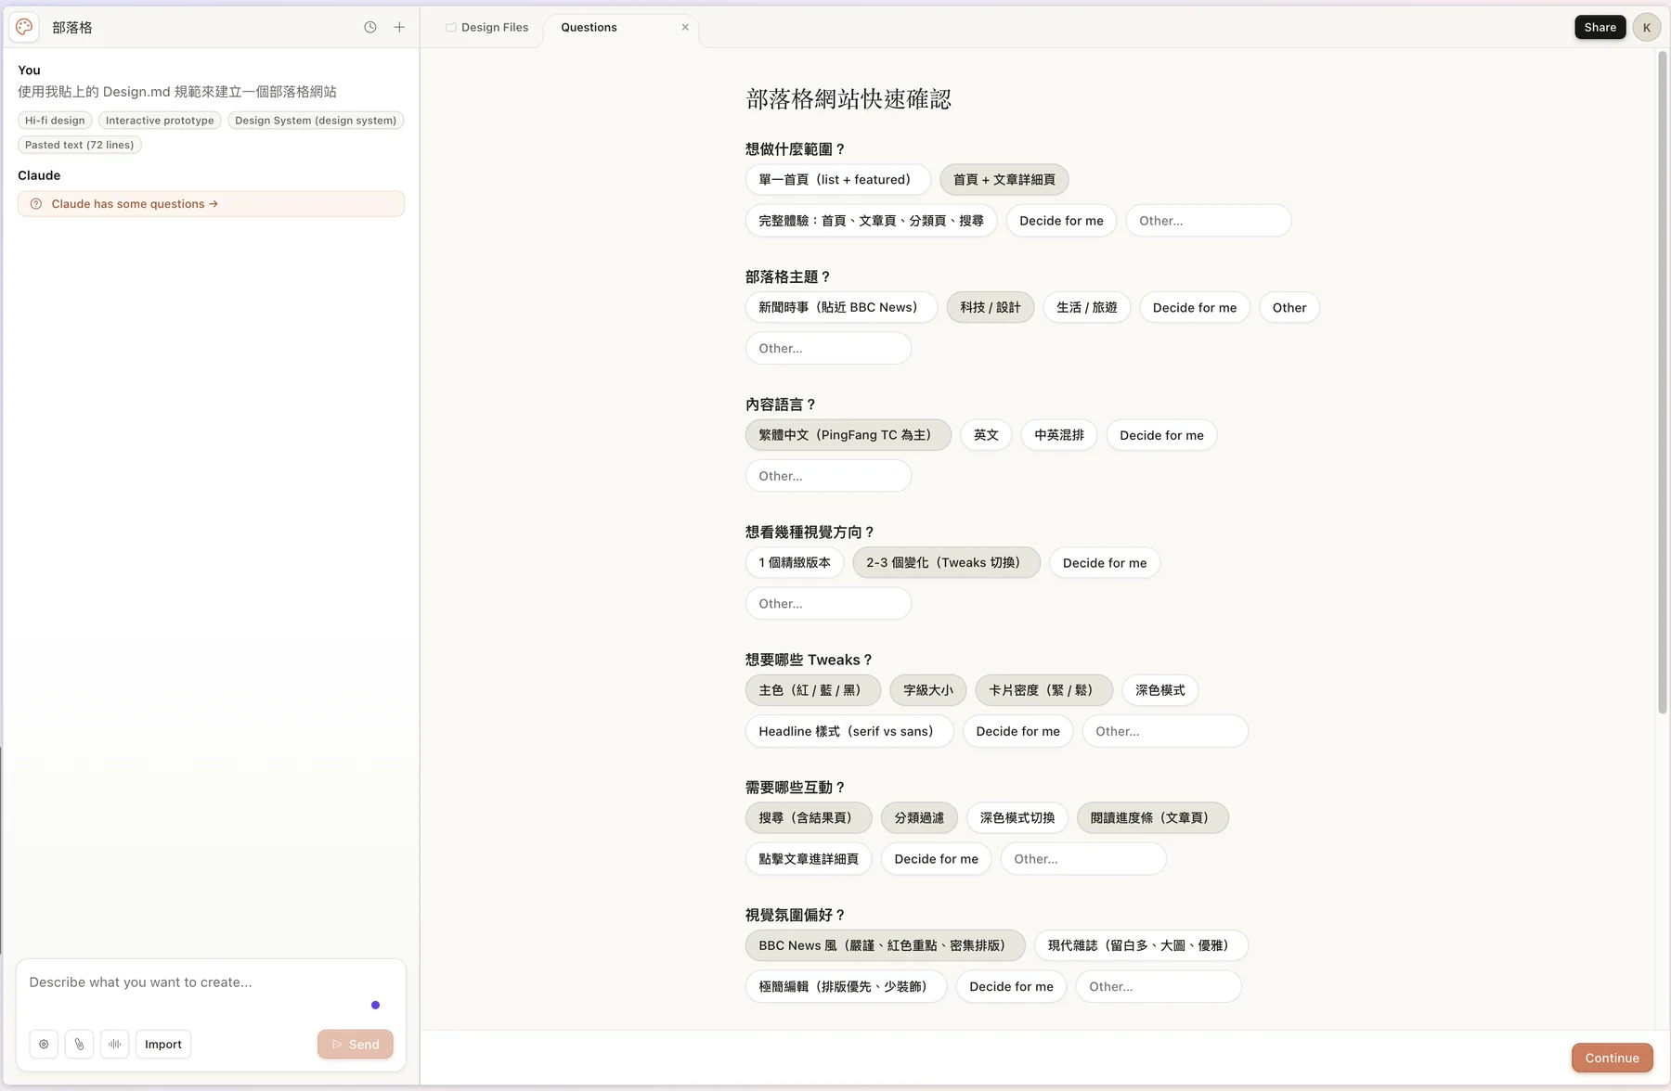This screenshot has height=1091, width=1671.
Task: Attach a file with paperclip icon
Action: 79,1044
